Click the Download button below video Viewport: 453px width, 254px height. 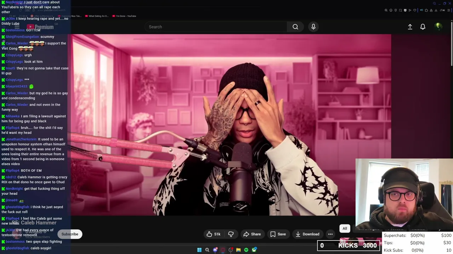[x=307, y=234]
